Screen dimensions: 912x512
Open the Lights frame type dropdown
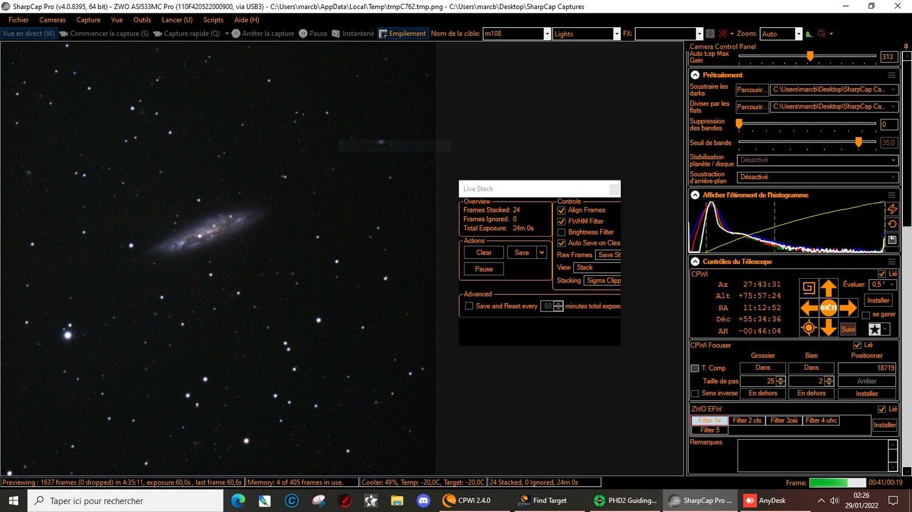pyautogui.click(x=617, y=34)
